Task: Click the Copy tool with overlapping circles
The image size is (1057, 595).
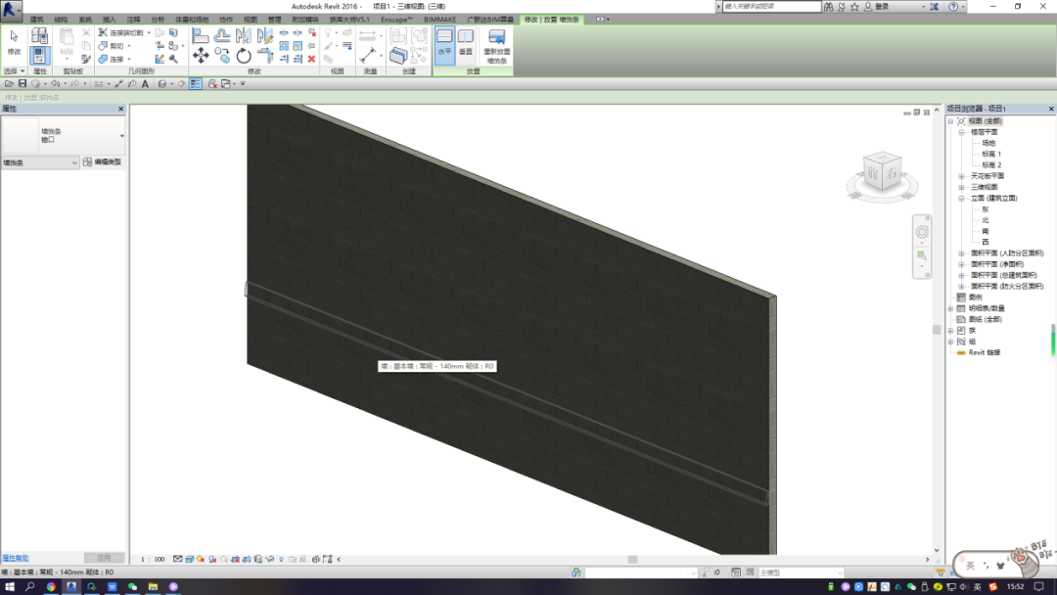Action: click(x=222, y=55)
